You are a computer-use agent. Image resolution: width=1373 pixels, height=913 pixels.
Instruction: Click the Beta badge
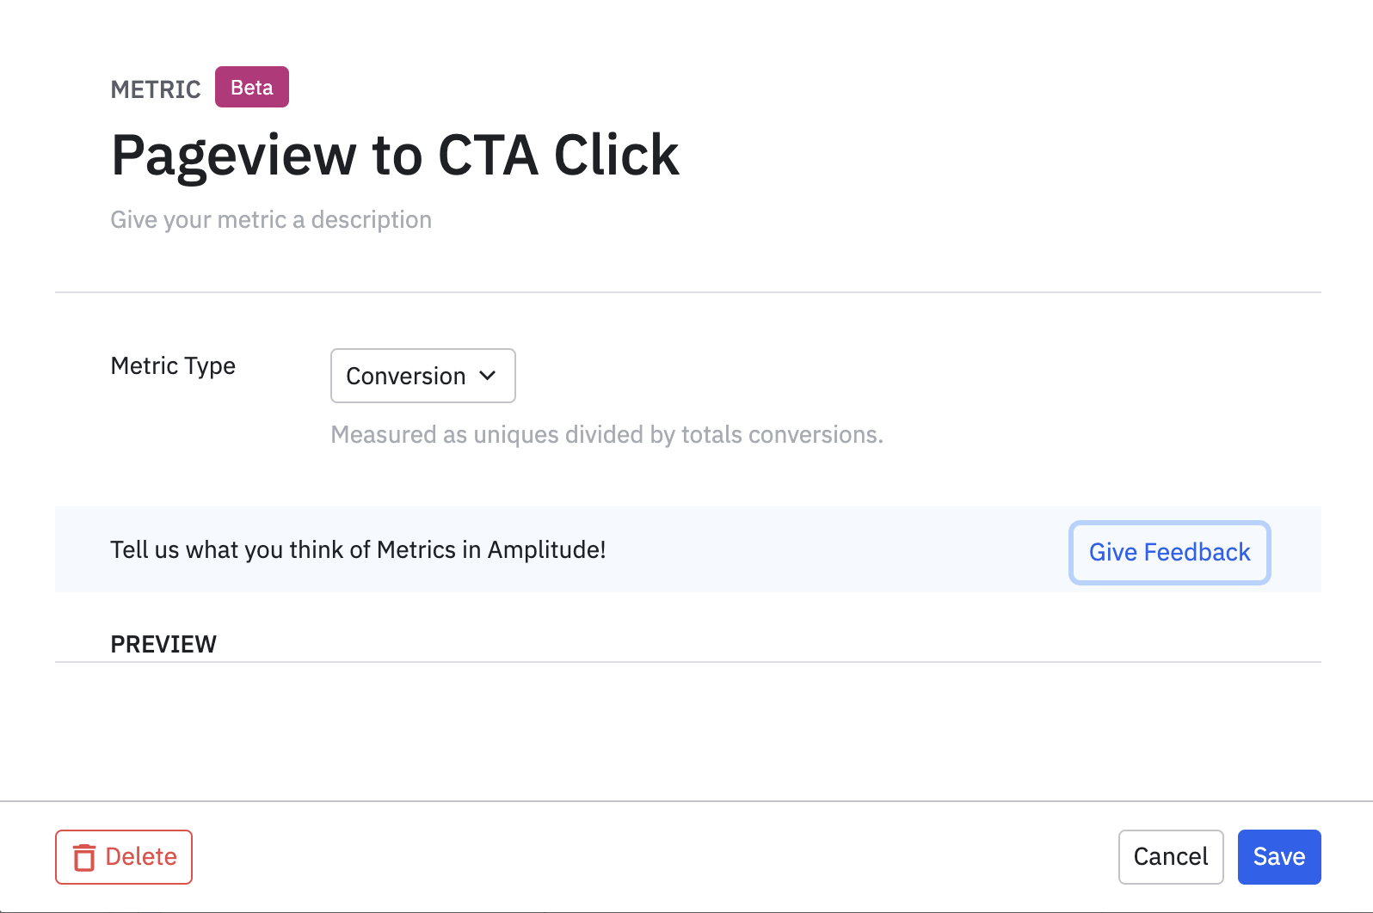tap(251, 88)
